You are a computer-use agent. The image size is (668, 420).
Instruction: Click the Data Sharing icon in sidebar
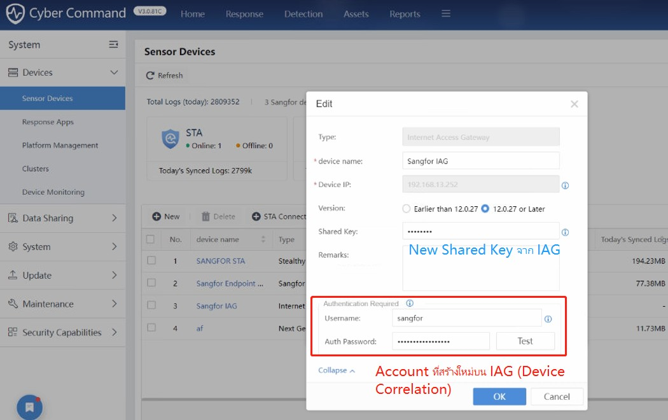coord(13,218)
